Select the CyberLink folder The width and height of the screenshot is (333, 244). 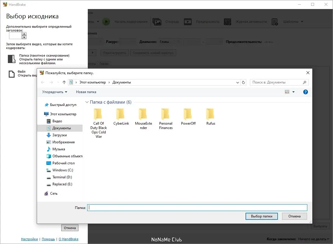point(121,117)
